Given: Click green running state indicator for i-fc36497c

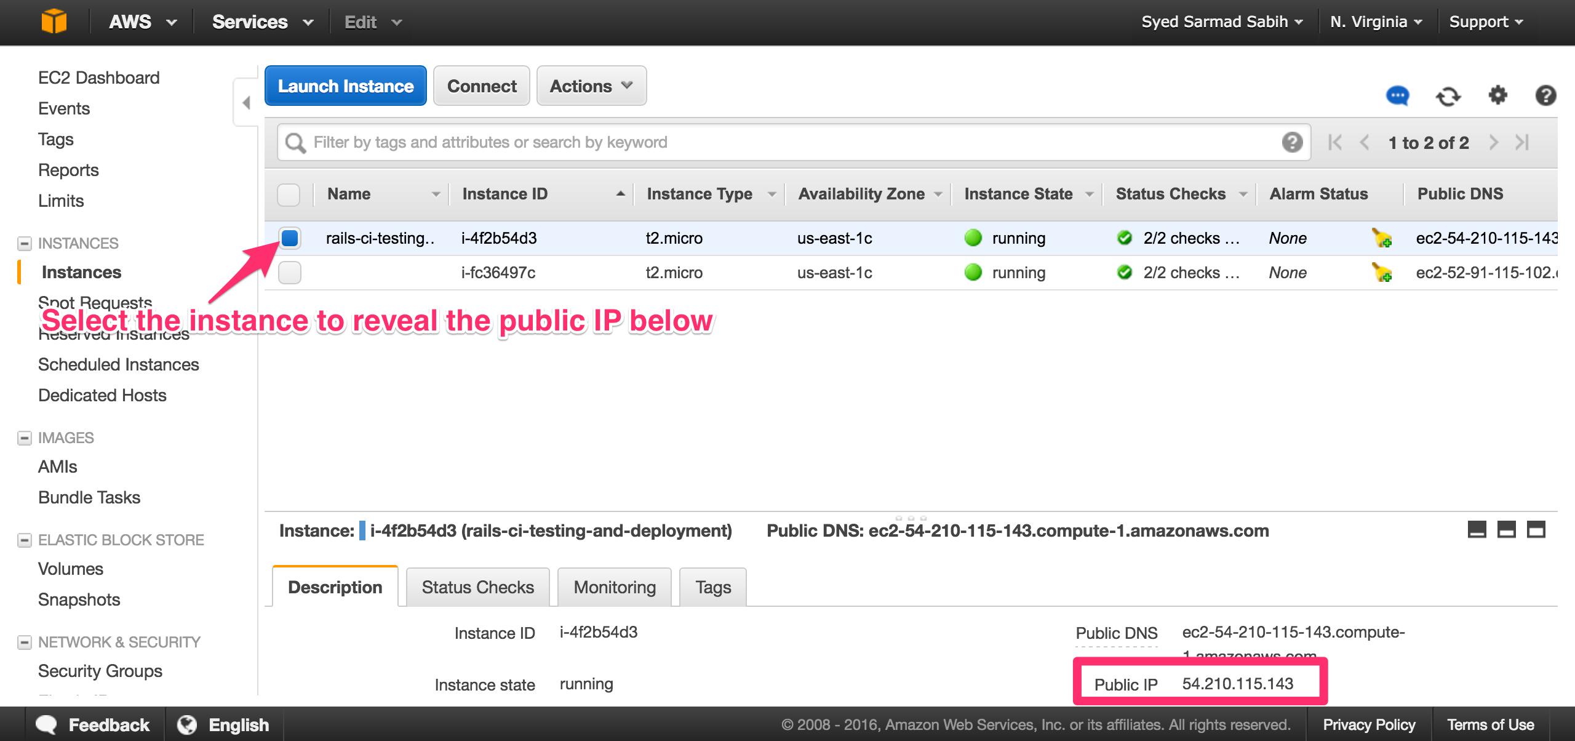Looking at the screenshot, I should pyautogui.click(x=973, y=273).
